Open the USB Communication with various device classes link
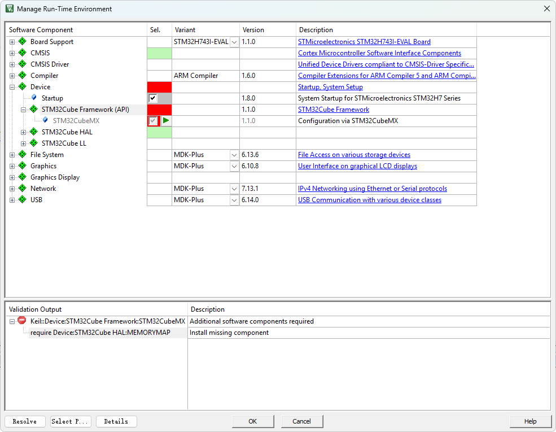The width and height of the screenshot is (556, 432). click(370, 200)
